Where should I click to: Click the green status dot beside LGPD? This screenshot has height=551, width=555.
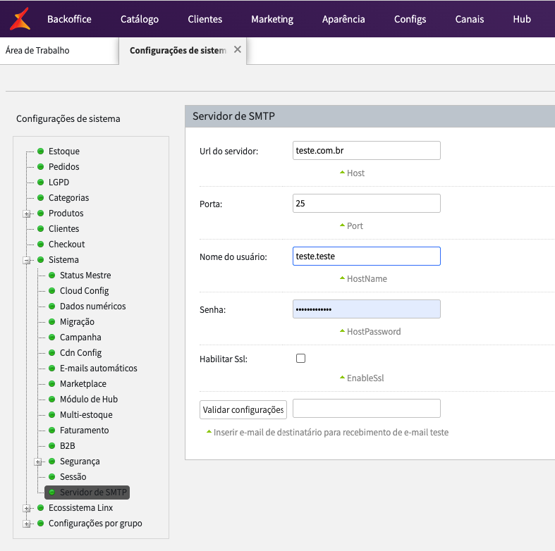[x=40, y=182]
